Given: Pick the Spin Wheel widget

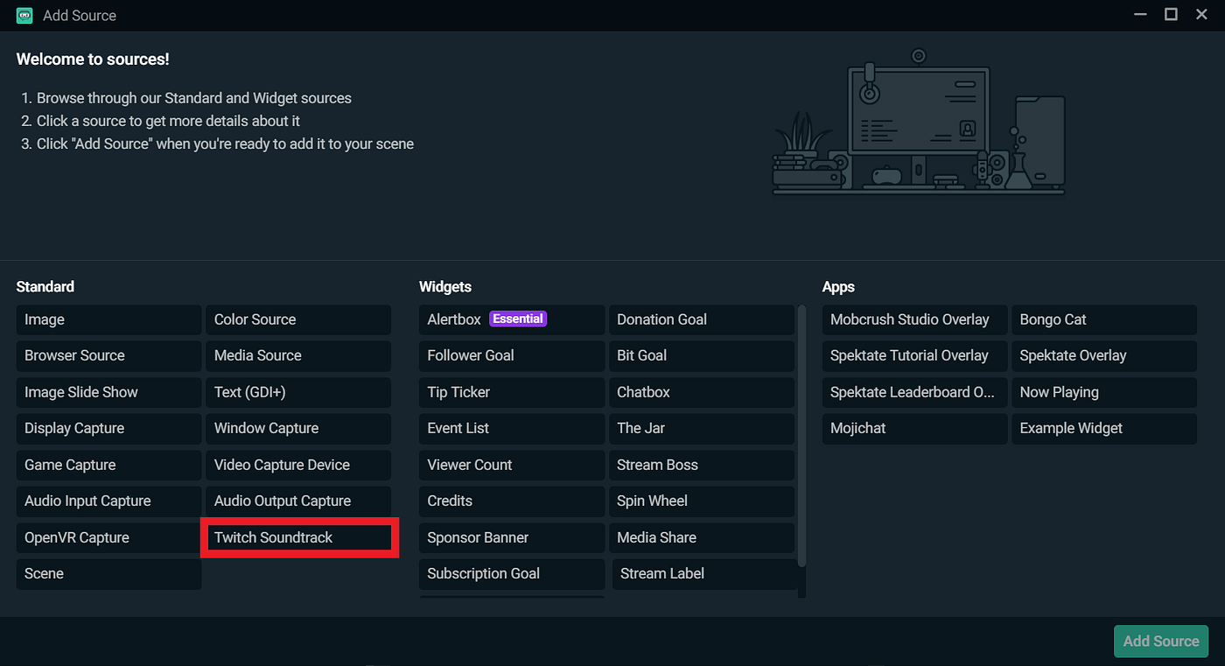Looking at the screenshot, I should click(x=702, y=501).
